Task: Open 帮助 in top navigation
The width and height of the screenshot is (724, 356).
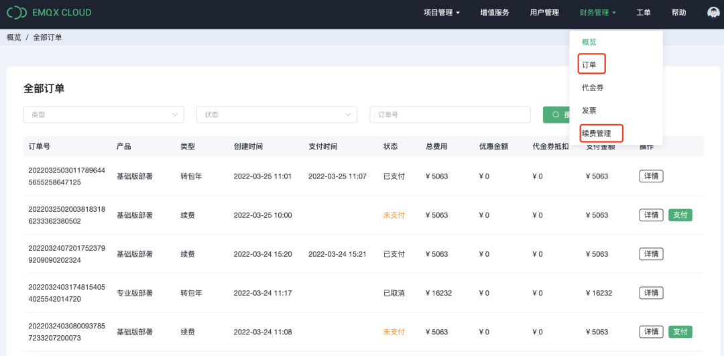Action: [678, 13]
